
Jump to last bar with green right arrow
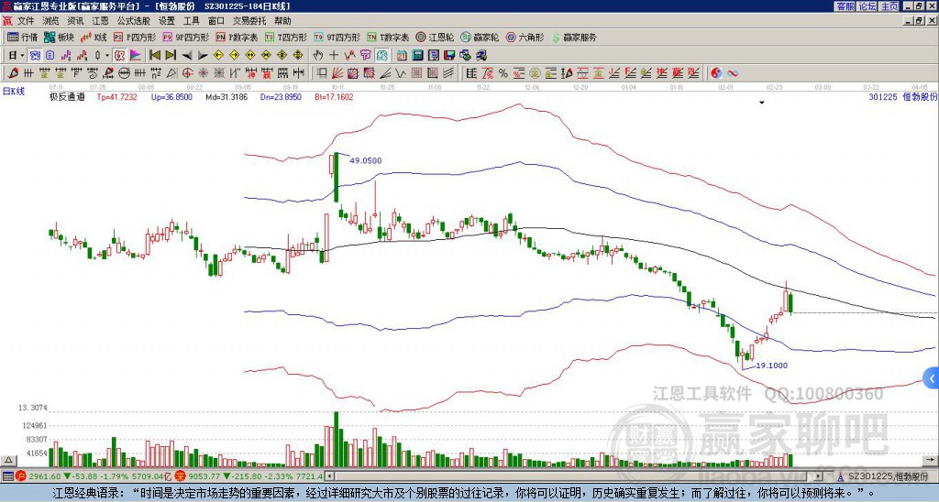(x=170, y=56)
